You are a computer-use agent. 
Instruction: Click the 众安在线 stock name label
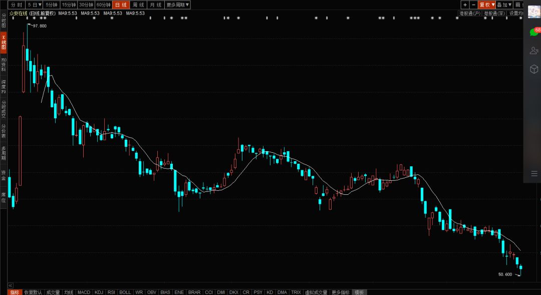click(x=19, y=14)
